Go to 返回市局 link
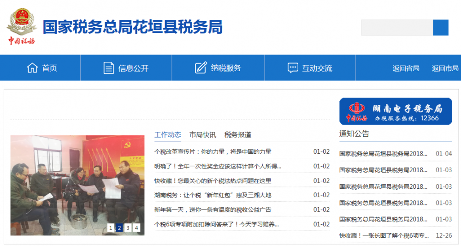This screenshot has width=461, height=246. click(x=445, y=68)
